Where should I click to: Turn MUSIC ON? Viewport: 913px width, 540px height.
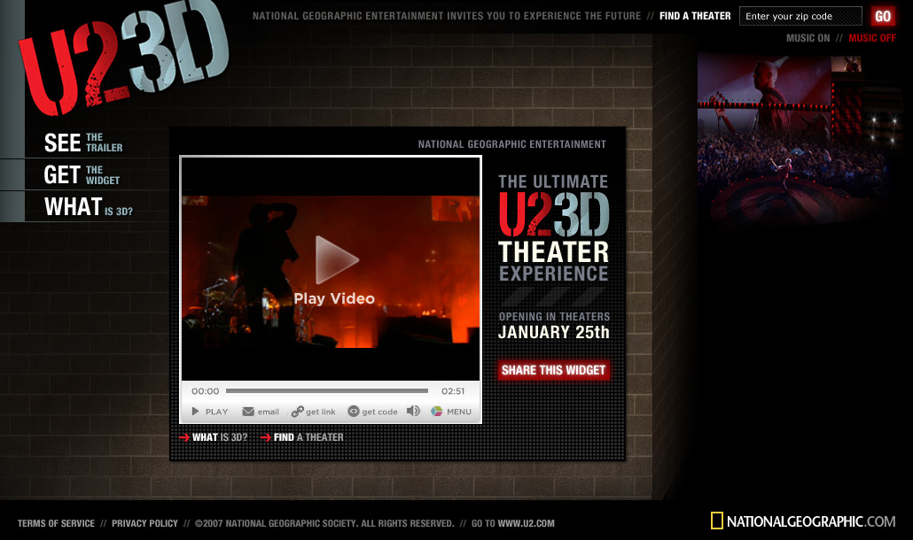tap(808, 38)
